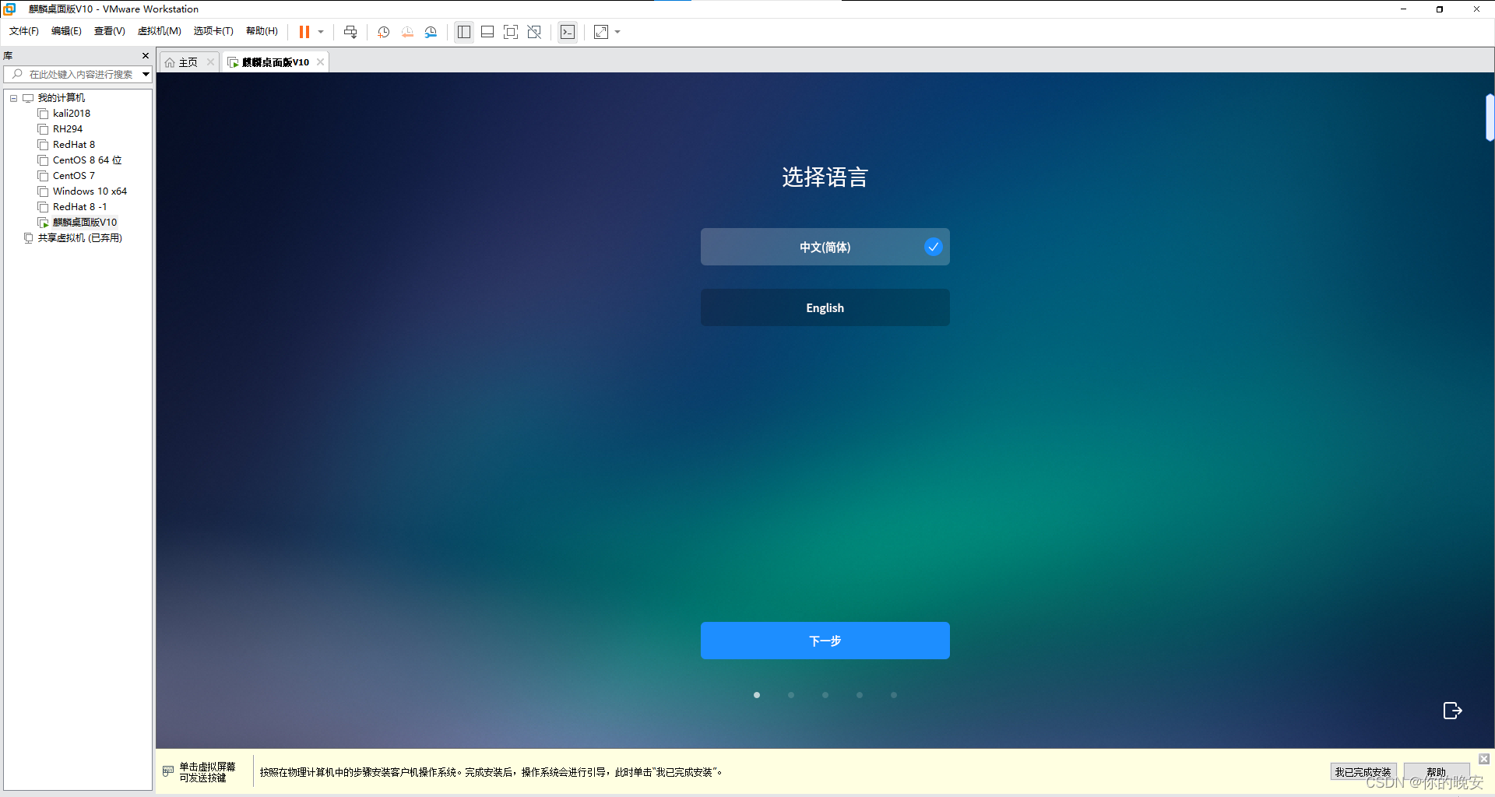Viewport: 1495px width, 797px height.
Task: Select RedHat 8 -1 VM
Action: pos(79,207)
